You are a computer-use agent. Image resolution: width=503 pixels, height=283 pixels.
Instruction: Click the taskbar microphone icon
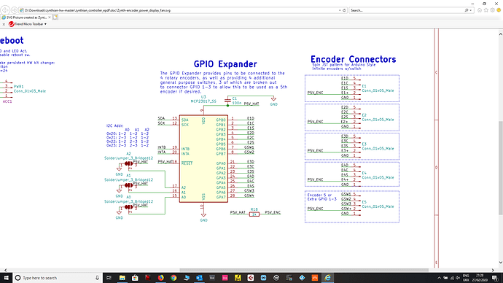pos(97,278)
